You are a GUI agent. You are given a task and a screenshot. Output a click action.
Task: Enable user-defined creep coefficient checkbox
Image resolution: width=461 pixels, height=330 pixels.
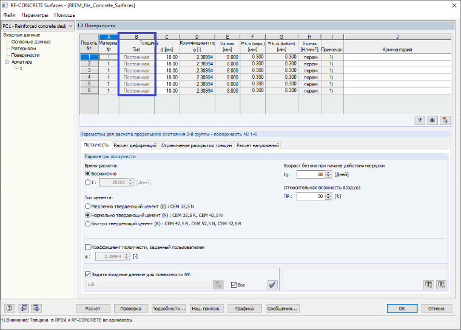tap(87, 247)
